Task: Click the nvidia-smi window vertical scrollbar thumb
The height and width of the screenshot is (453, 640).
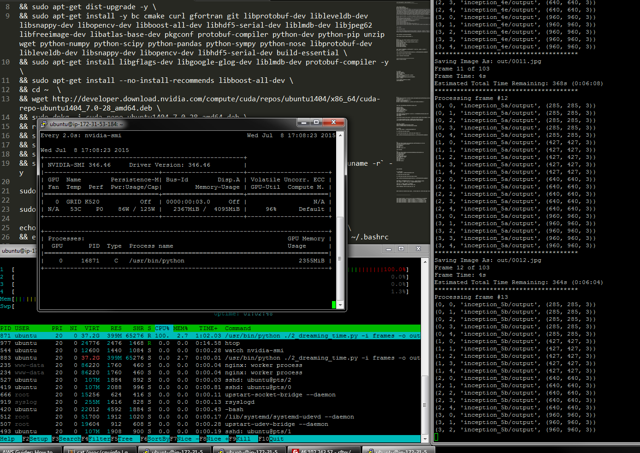Action: (340, 258)
